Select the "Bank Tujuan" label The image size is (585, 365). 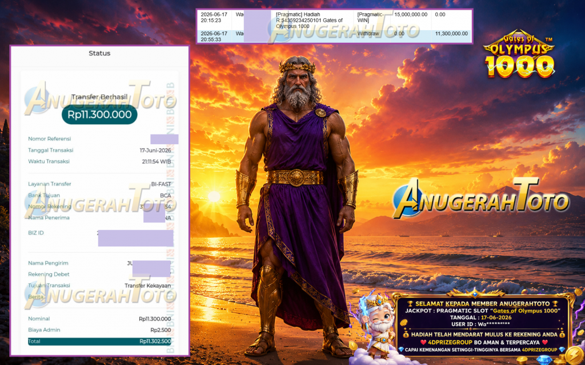point(44,195)
